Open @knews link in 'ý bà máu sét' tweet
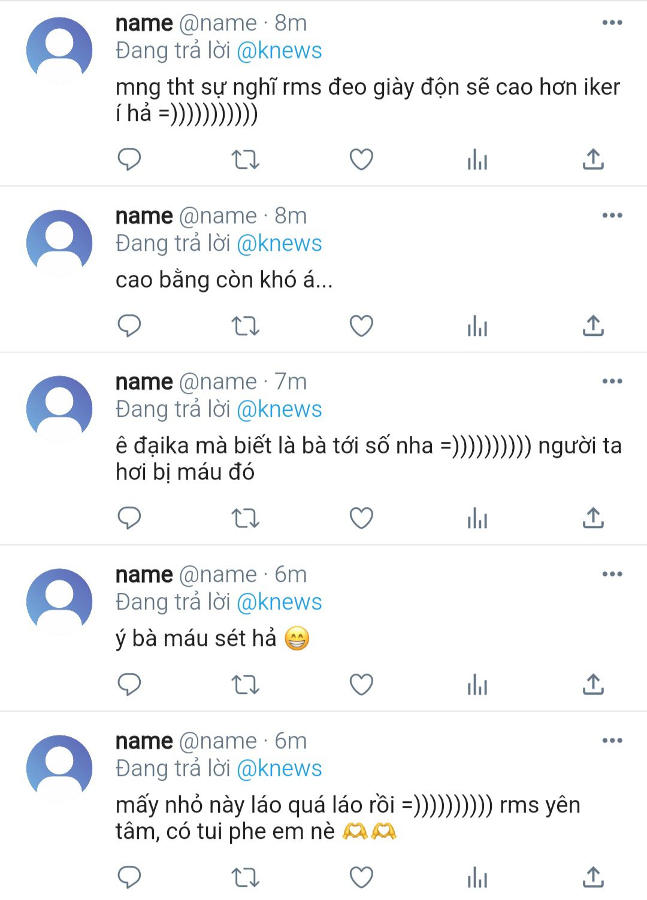Screen dimensions: 647x900 click(x=279, y=602)
